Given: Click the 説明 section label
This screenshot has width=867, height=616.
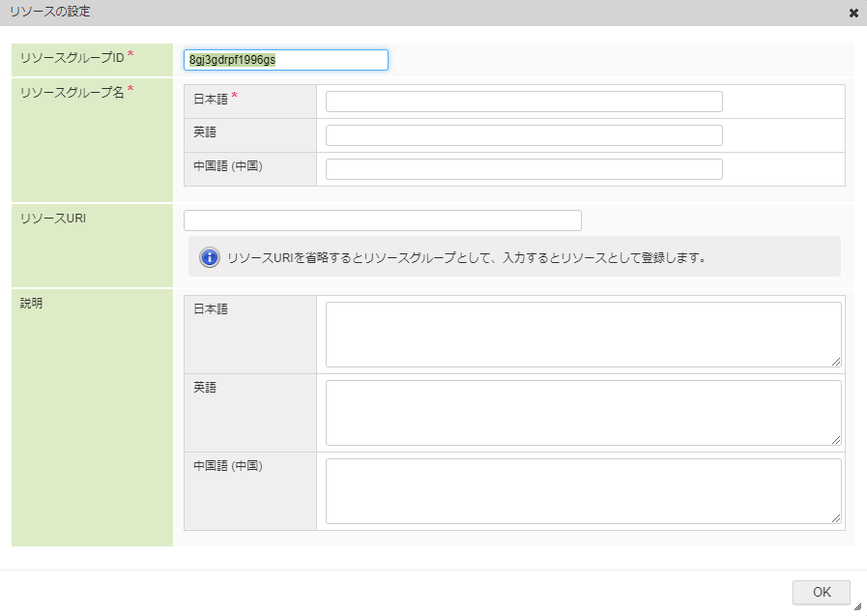Looking at the screenshot, I should pyautogui.click(x=31, y=303).
